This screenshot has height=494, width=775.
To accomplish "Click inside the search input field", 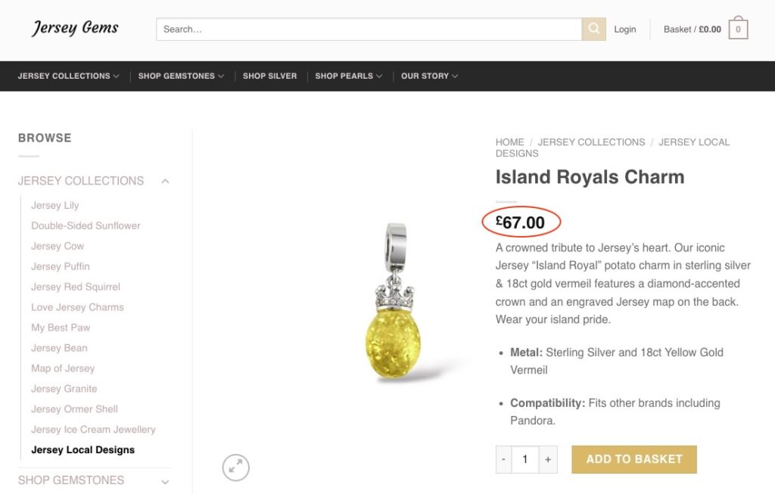I will tap(363, 29).
